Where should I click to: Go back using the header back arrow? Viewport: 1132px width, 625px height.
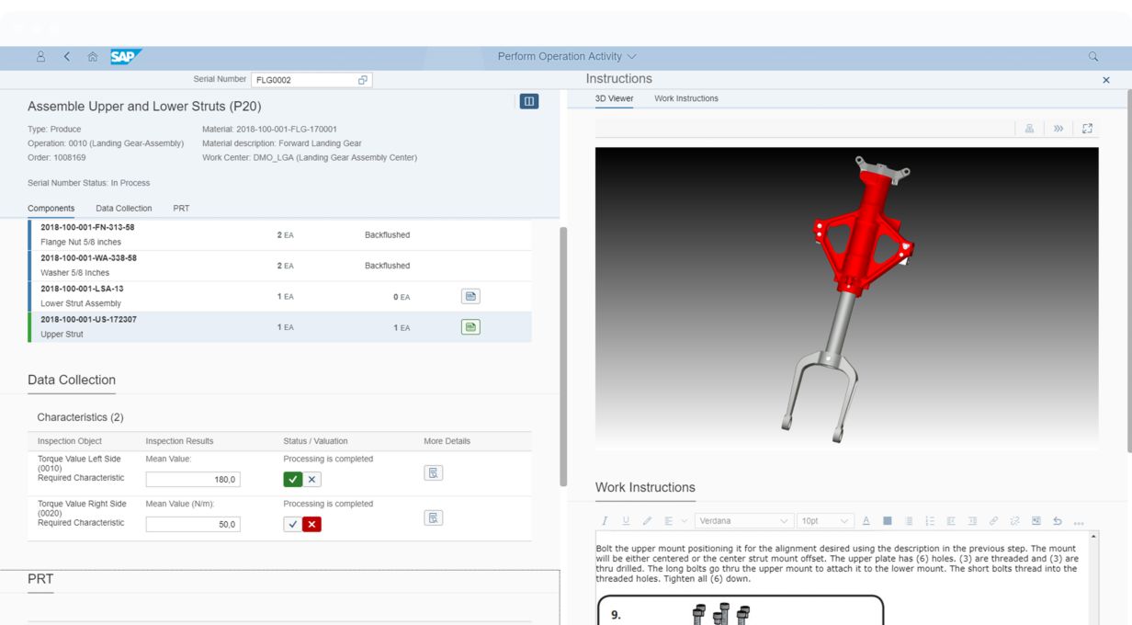[x=67, y=57]
